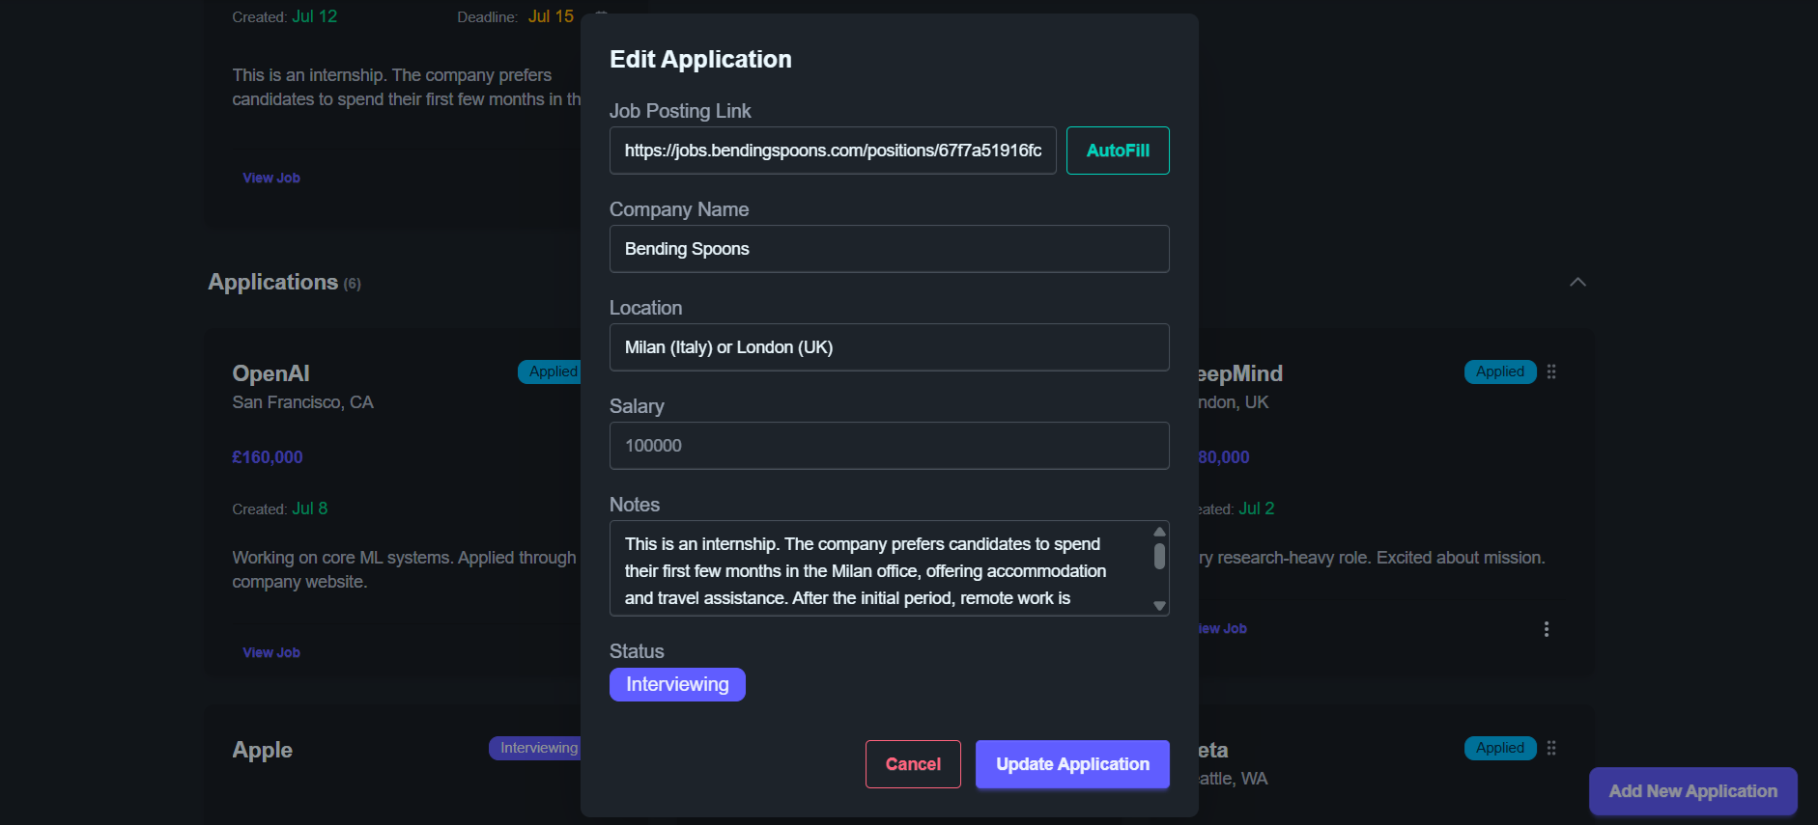Click the Apple company title
The image size is (1818, 825).
pos(263,750)
